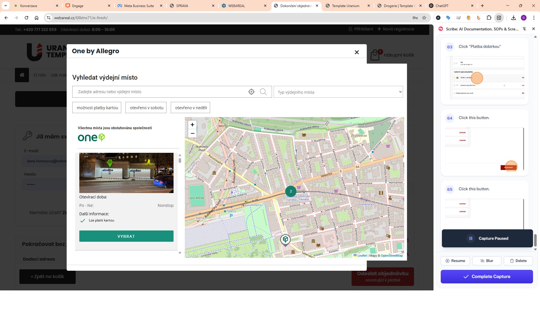
Task: Click the locate-me crosshair icon in search field
Action: (x=251, y=92)
